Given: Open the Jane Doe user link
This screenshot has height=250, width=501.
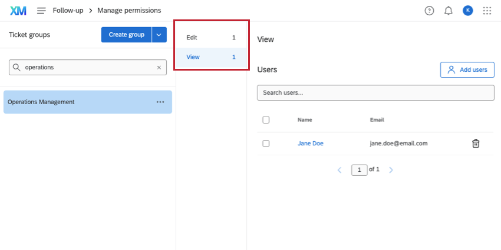Looking at the screenshot, I should [310, 144].
